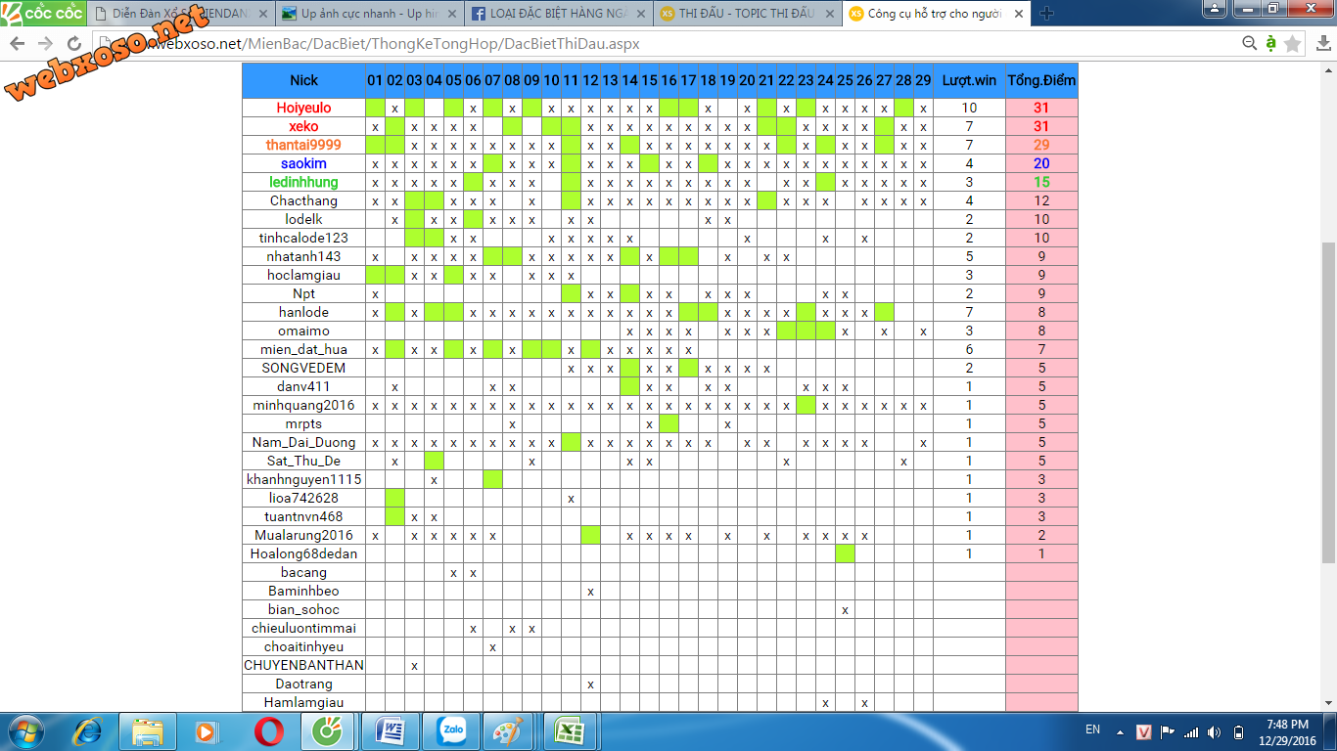Click the Cốc Cốc logo button
The width and height of the screenshot is (1337, 751).
[x=43, y=13]
